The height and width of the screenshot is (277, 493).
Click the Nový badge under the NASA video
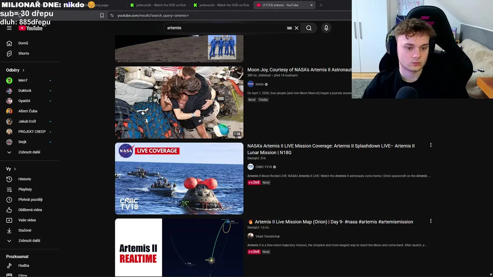(252, 100)
